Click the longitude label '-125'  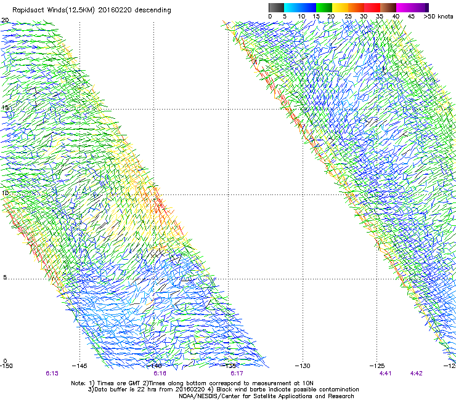(377, 366)
